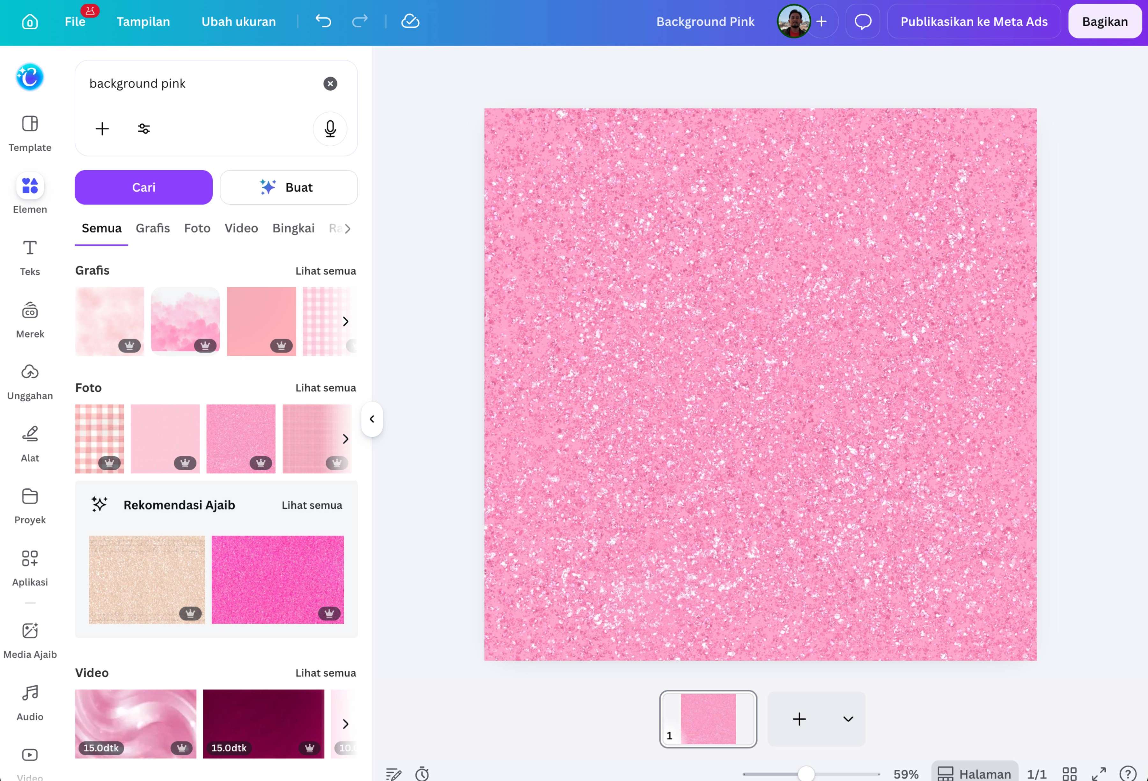Show more category tabs chevron
This screenshot has height=781, width=1148.
(x=348, y=229)
